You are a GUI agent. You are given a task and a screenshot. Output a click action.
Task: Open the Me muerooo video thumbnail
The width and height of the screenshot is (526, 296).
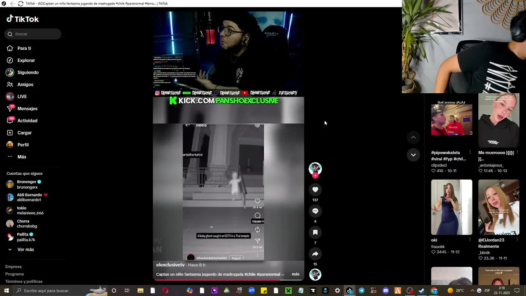[499, 120]
